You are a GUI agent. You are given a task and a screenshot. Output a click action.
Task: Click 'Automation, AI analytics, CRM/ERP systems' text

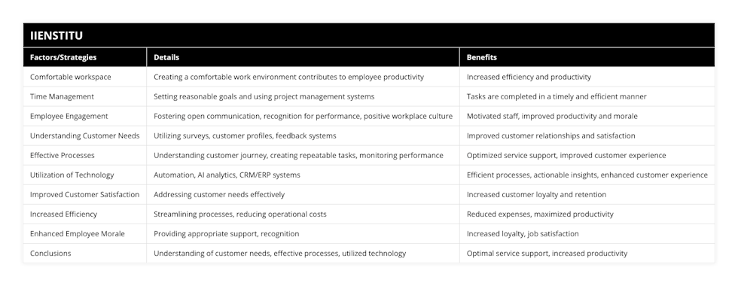tap(227, 175)
